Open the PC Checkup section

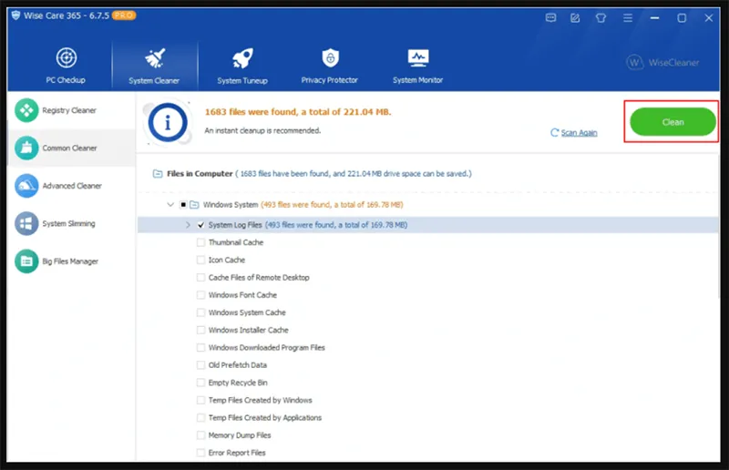coord(66,66)
